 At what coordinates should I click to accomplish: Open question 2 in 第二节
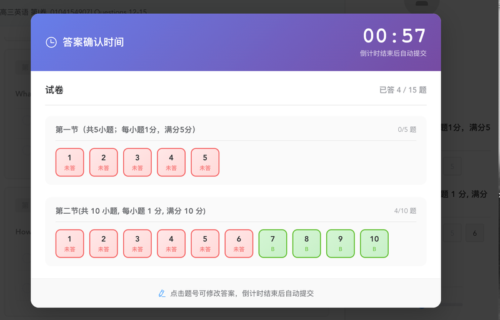coord(104,244)
